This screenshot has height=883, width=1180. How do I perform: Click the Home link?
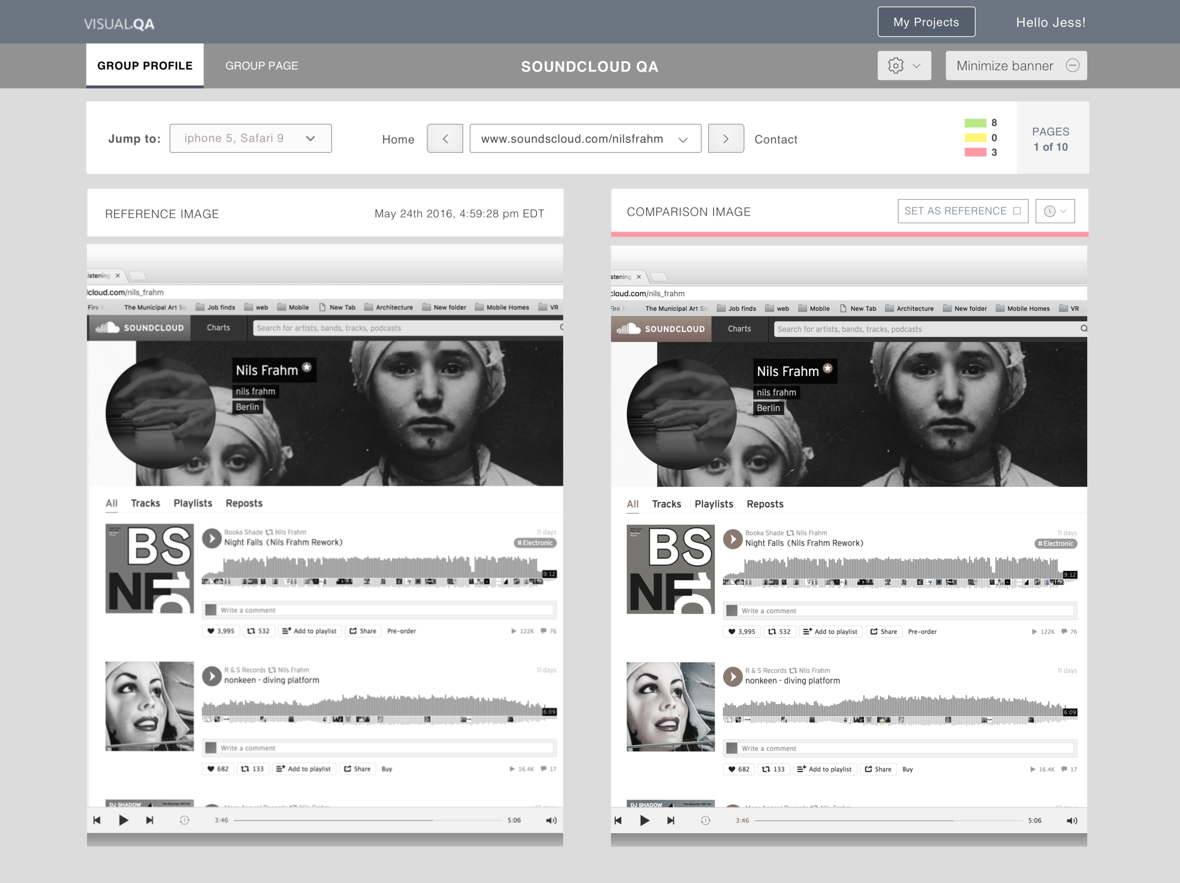(x=398, y=139)
